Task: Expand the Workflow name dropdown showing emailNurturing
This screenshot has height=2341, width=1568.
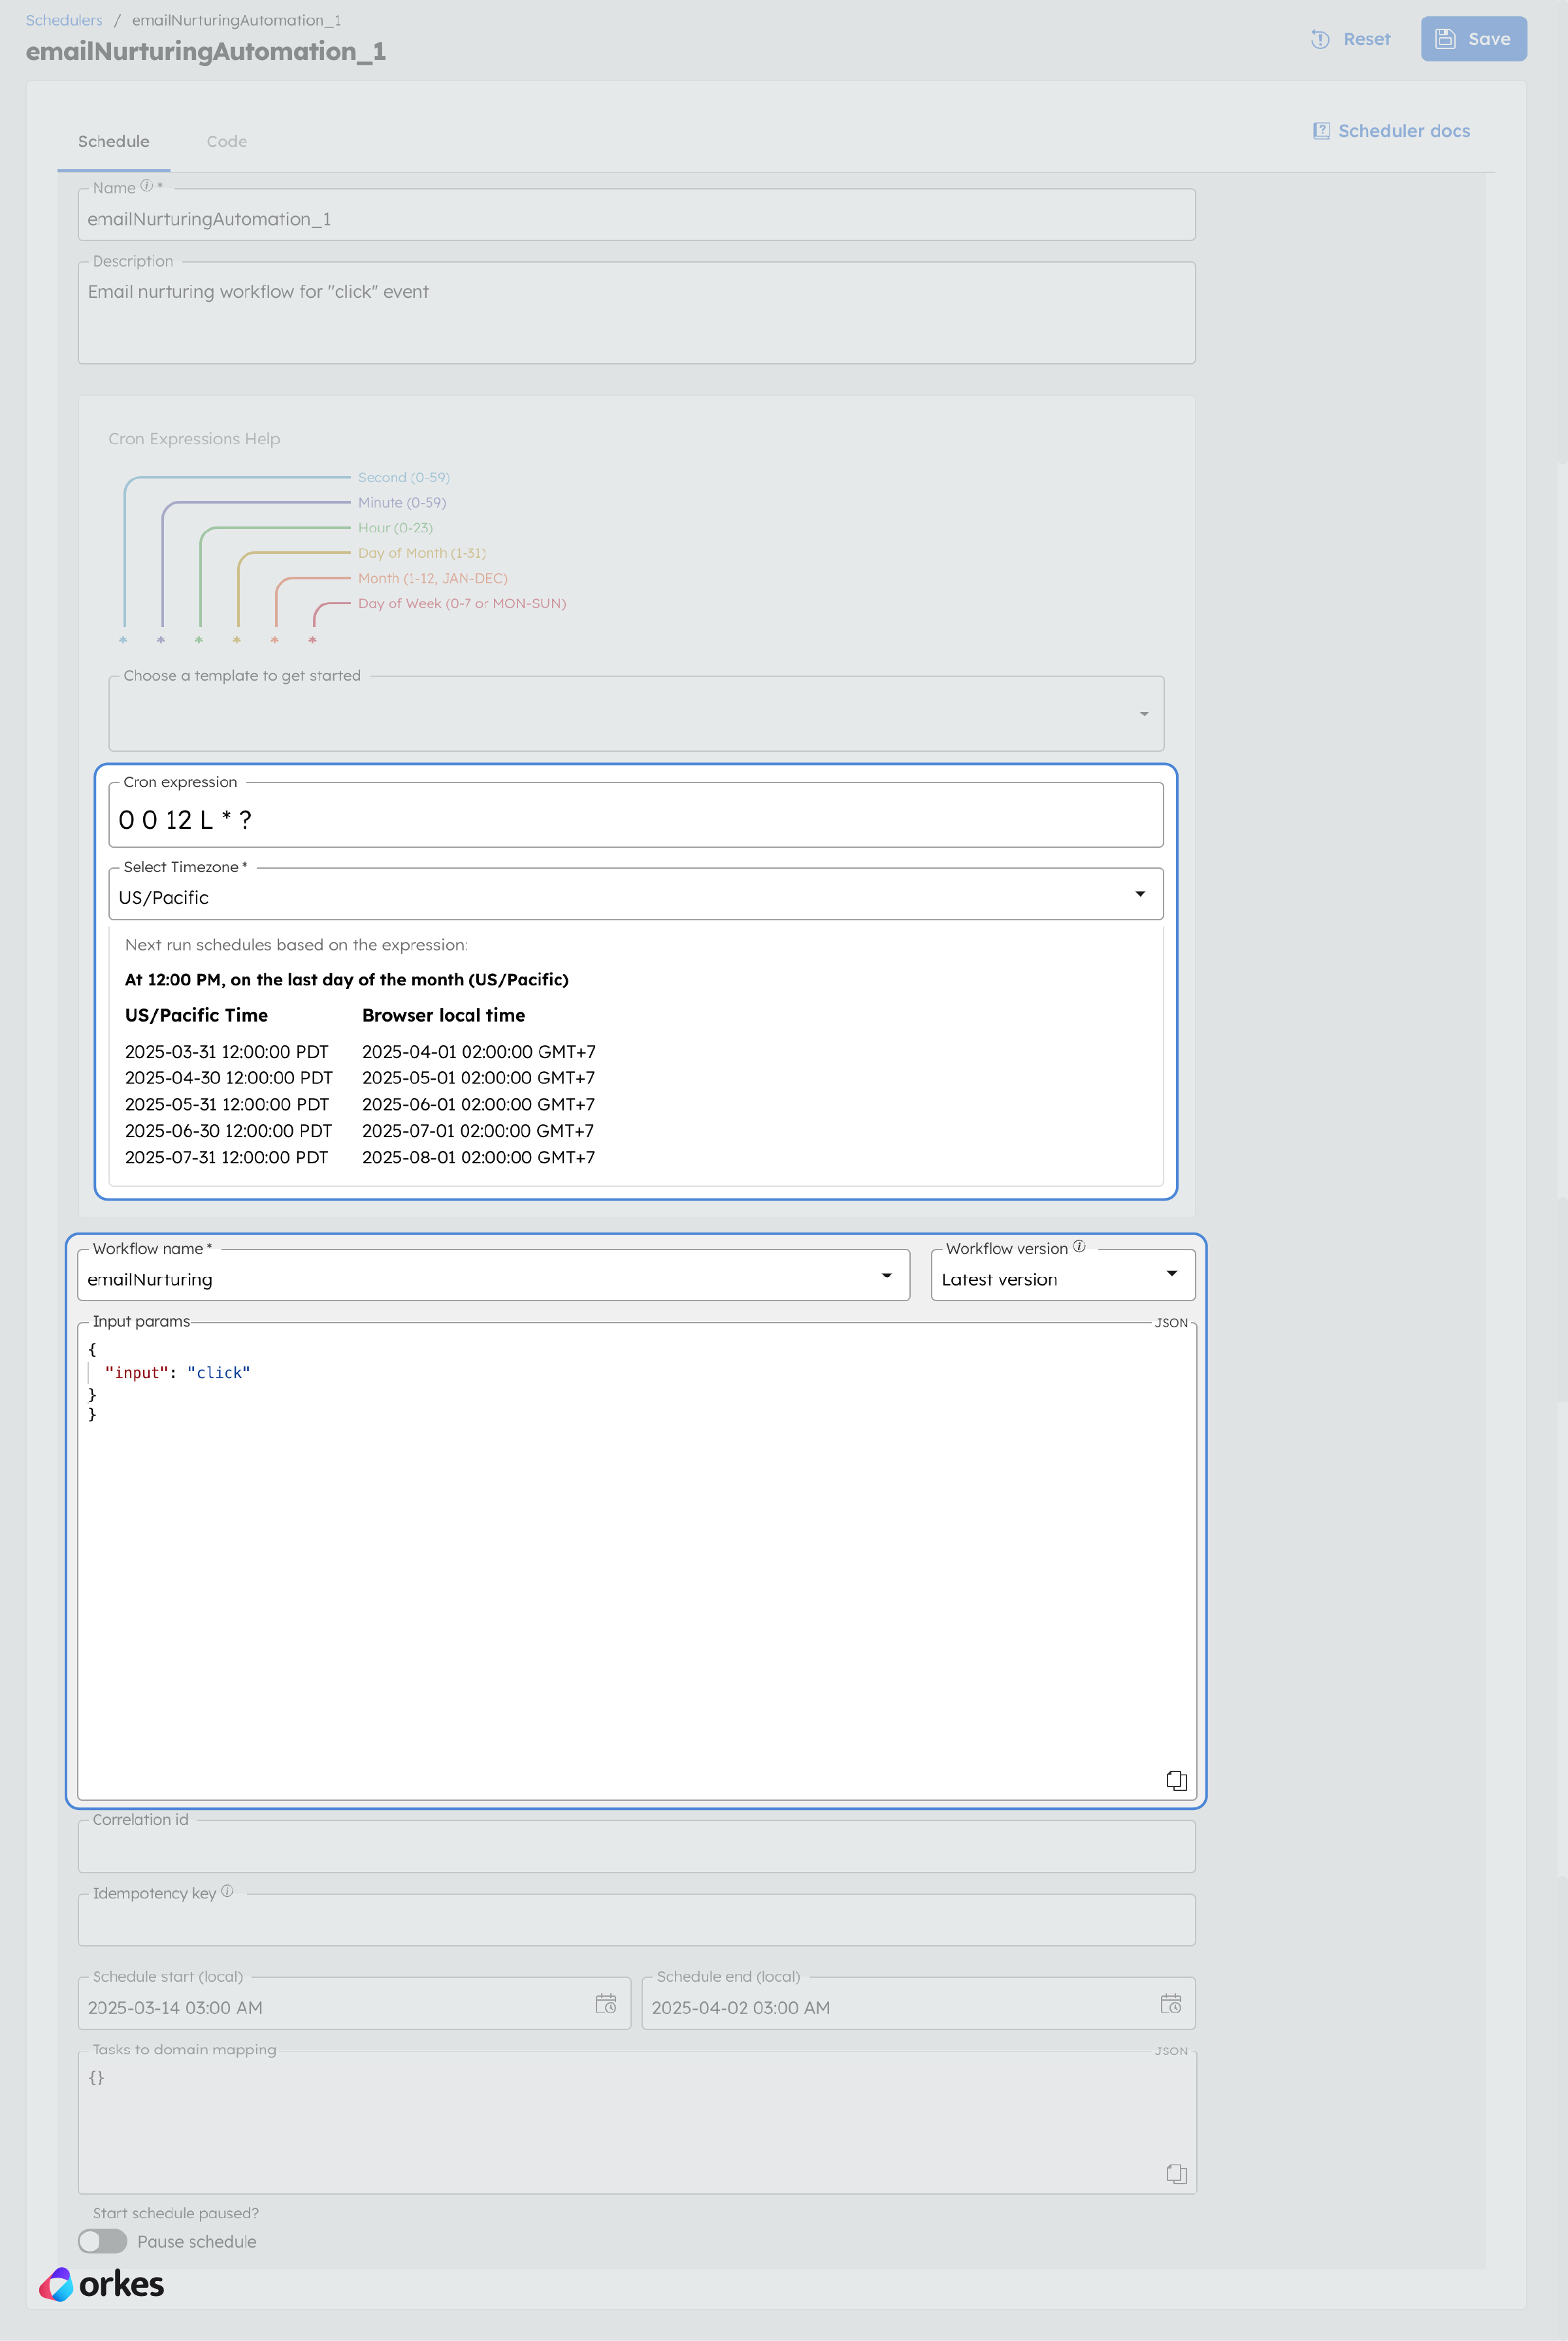Action: coord(886,1274)
